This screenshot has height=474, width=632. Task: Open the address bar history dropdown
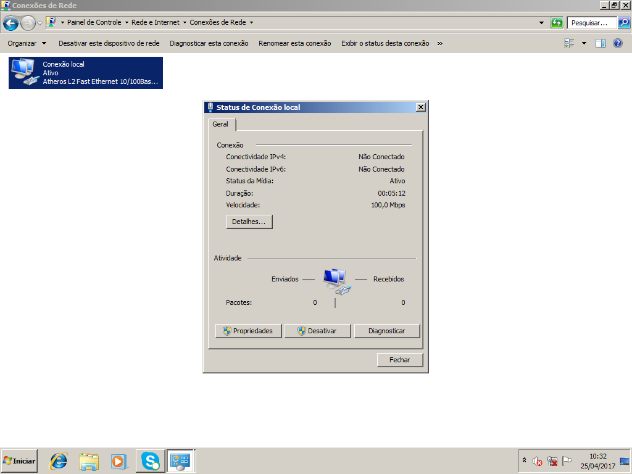(541, 23)
